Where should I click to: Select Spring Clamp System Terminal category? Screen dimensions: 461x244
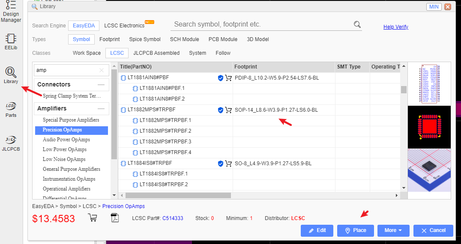point(72,96)
